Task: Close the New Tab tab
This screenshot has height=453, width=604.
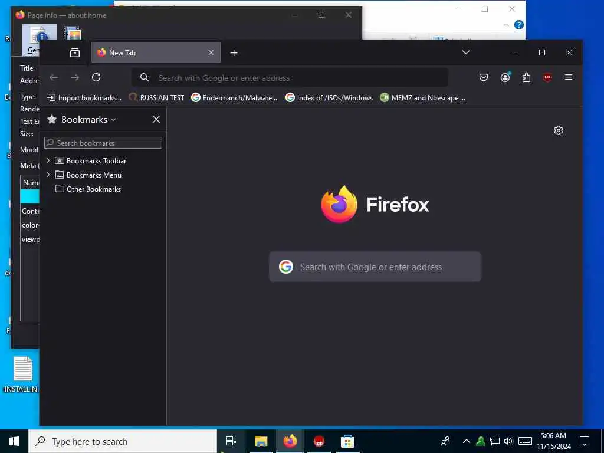Action: [x=211, y=52]
